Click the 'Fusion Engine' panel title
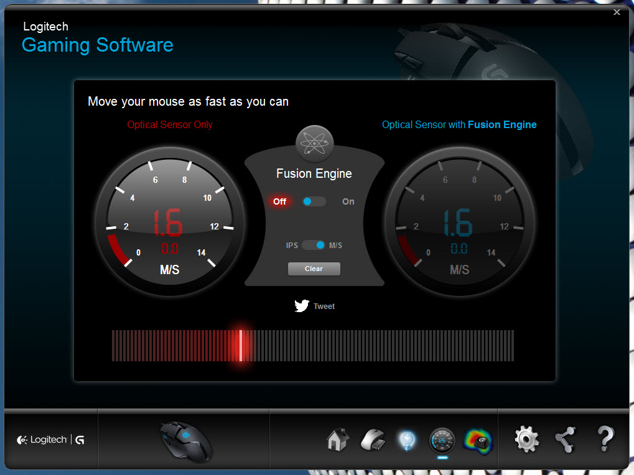 tap(314, 173)
